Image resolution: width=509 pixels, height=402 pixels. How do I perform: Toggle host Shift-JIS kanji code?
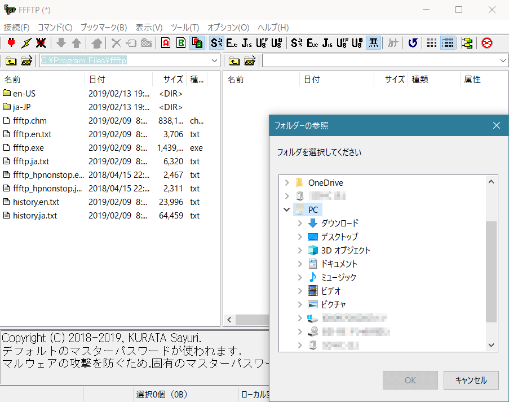click(296, 43)
